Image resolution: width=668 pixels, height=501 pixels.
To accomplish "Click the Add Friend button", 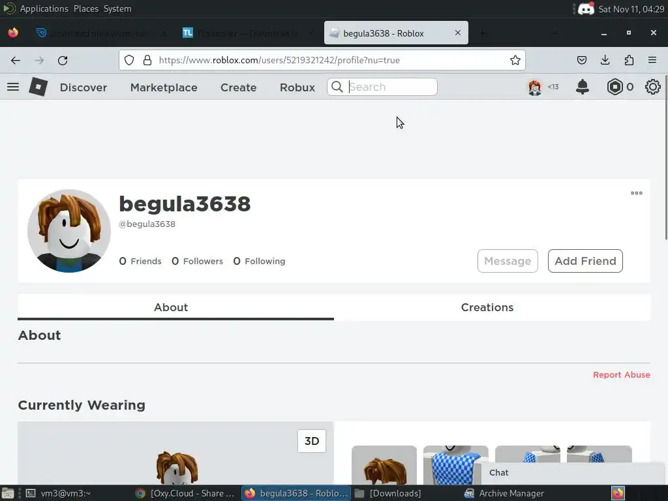I will coord(585,261).
